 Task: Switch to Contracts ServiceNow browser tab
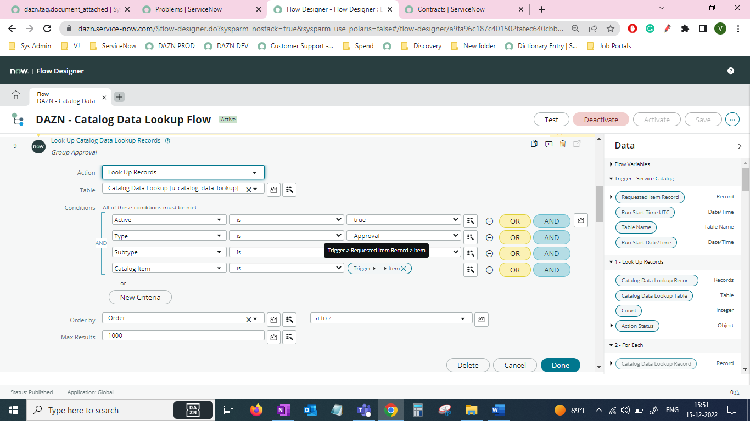tap(463, 9)
